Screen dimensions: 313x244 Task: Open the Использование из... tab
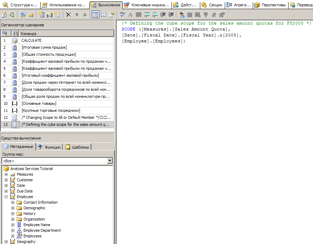(64, 5)
